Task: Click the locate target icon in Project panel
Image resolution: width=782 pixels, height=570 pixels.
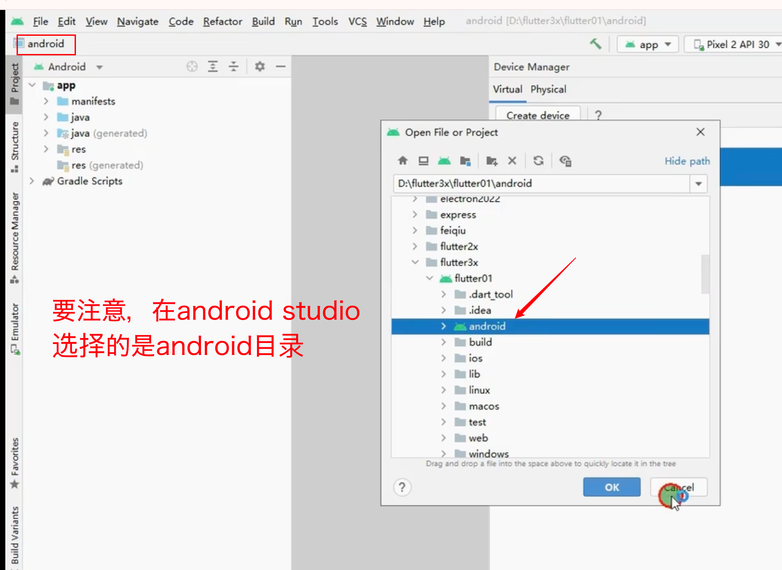Action: (192, 66)
